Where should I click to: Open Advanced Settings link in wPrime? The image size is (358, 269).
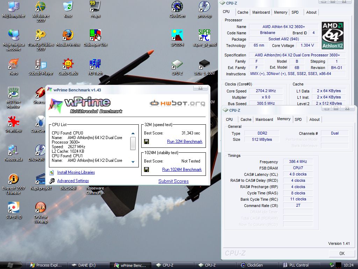[x=73, y=181]
